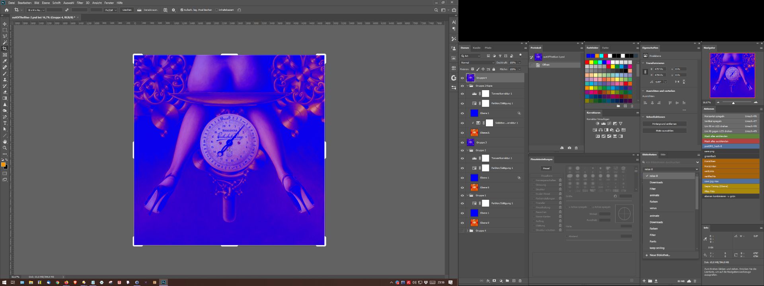Collapse the Gruppe 2 Kopie group
Screen dimensions: 764x286
(x=468, y=86)
